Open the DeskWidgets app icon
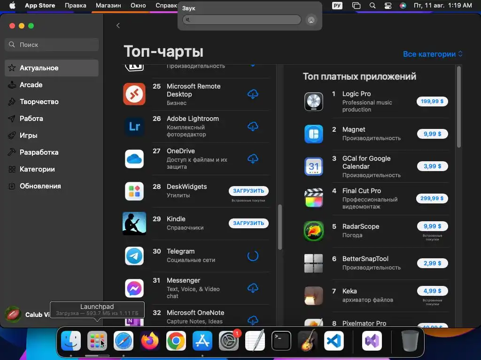 (134, 191)
